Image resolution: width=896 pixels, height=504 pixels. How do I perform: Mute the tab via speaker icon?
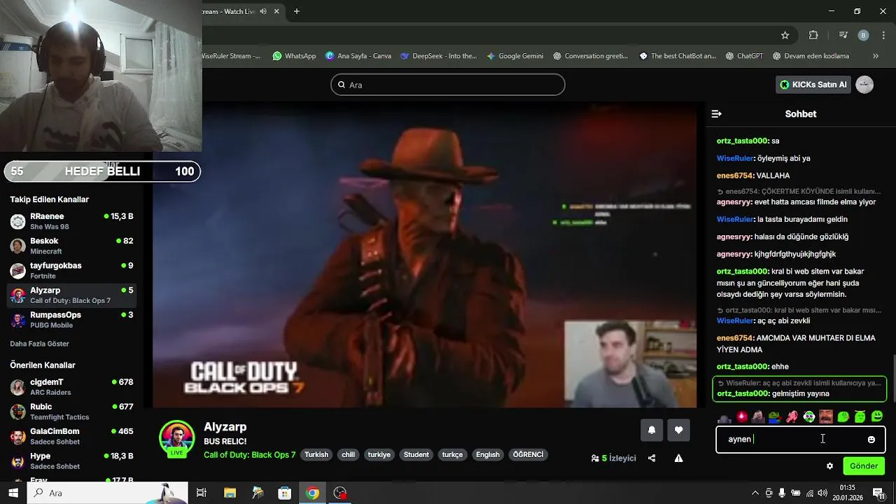pos(263,11)
